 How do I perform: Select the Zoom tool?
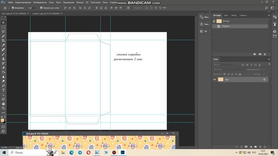pyautogui.click(x=3, y=108)
